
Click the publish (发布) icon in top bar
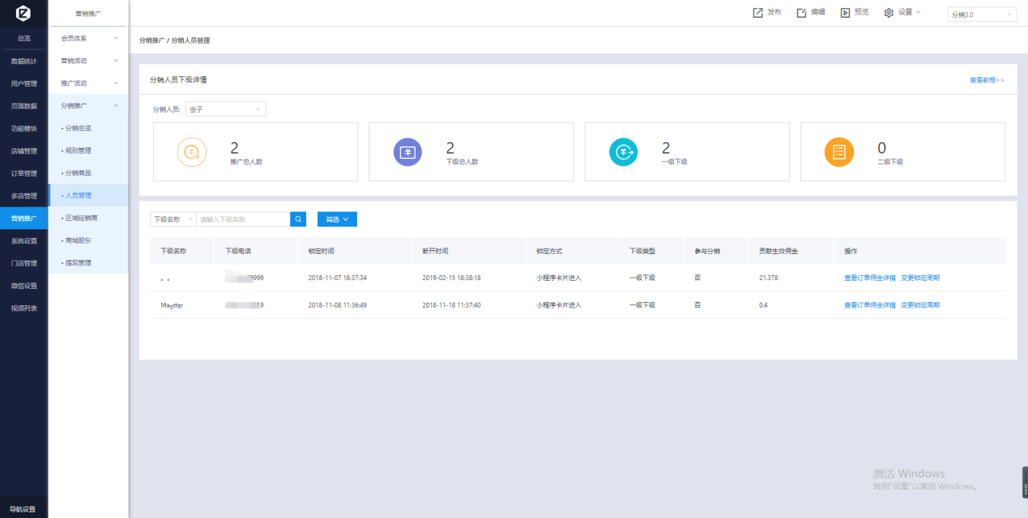click(758, 13)
